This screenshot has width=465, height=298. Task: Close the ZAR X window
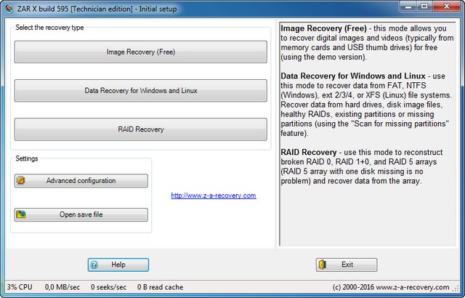click(x=446, y=7)
